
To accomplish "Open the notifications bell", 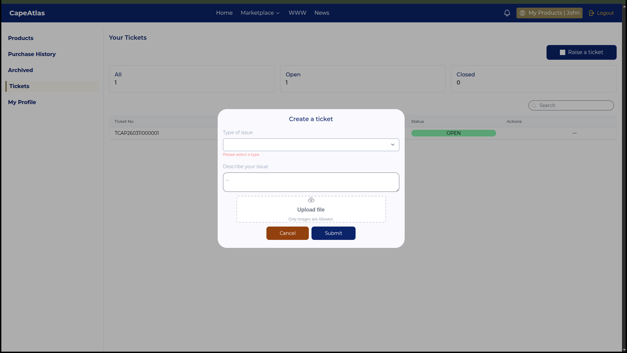I will [x=507, y=13].
